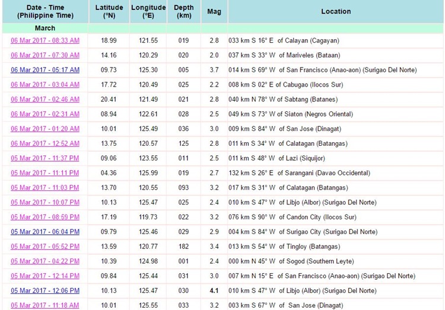Click the Location column header
The width and height of the screenshot is (445, 310).
tap(336, 12)
